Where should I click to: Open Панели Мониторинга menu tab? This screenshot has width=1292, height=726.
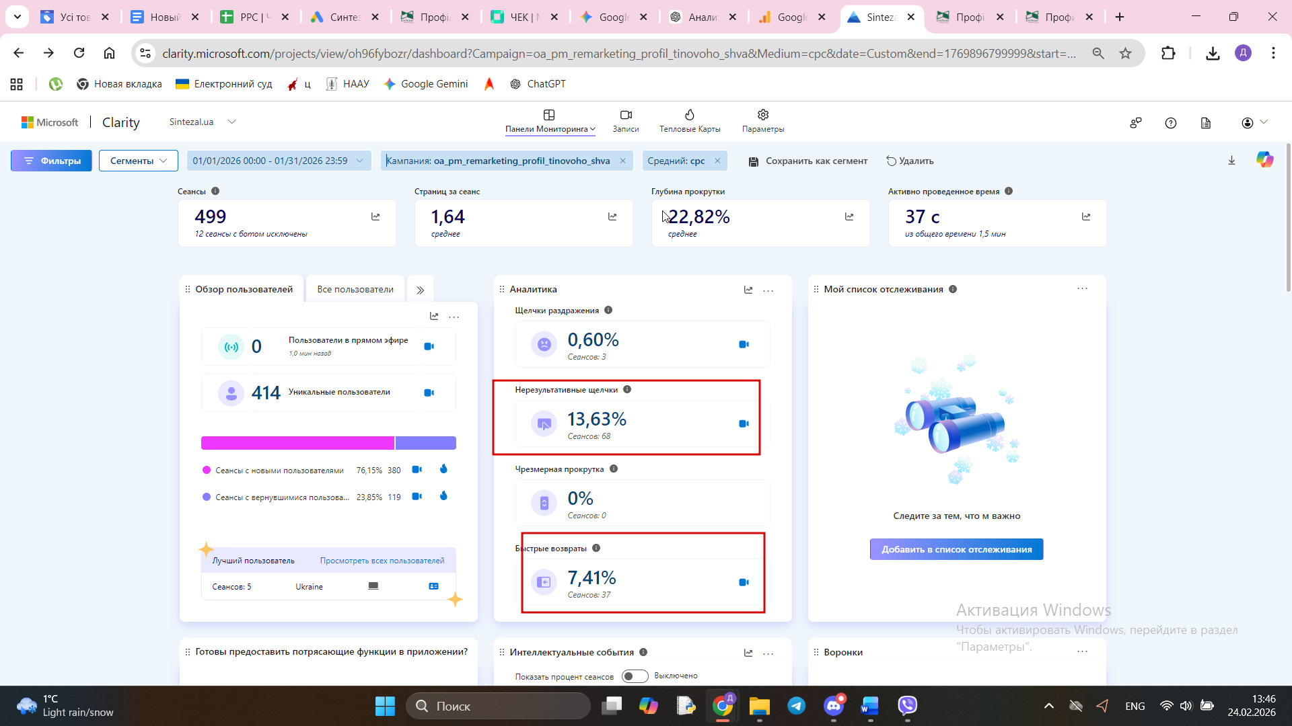550,121
